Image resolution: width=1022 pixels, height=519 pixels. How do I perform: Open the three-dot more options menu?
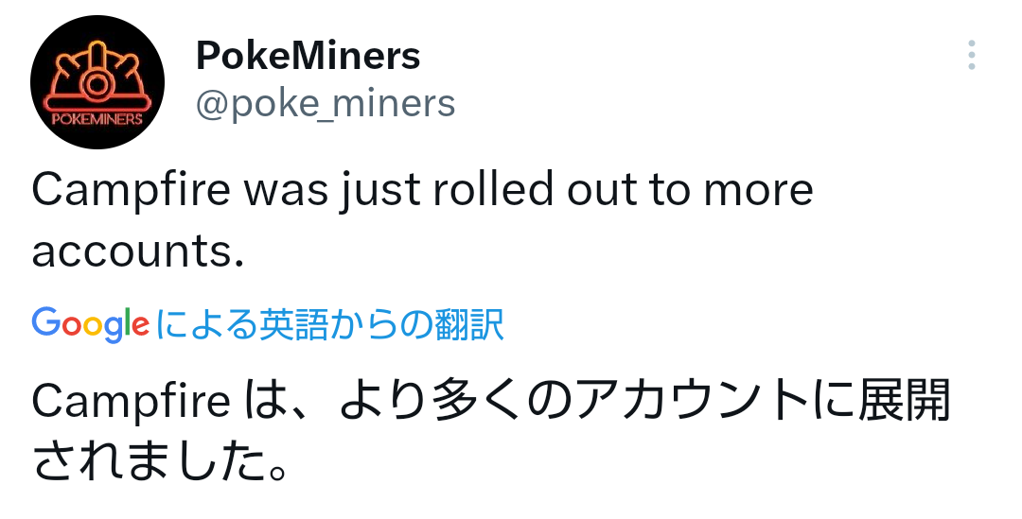click(x=971, y=56)
